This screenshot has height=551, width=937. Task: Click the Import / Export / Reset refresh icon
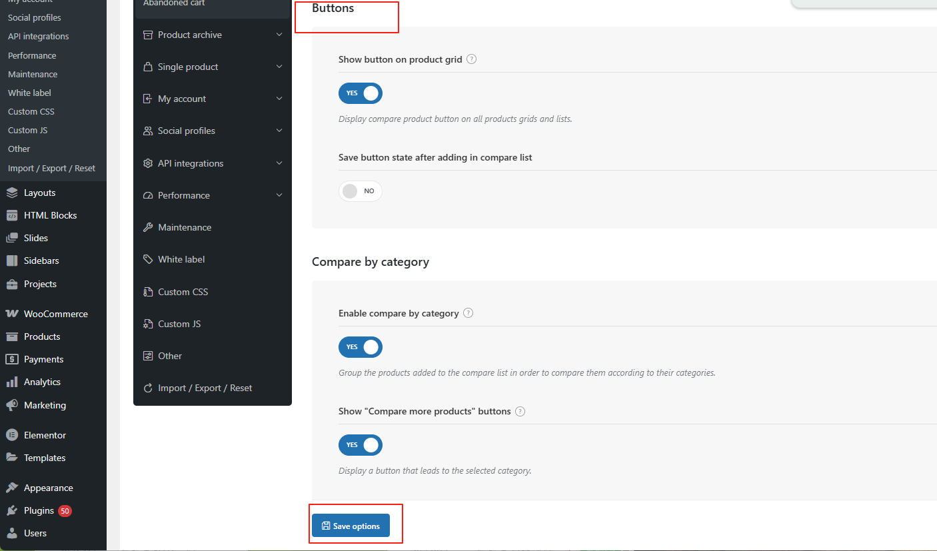(148, 388)
